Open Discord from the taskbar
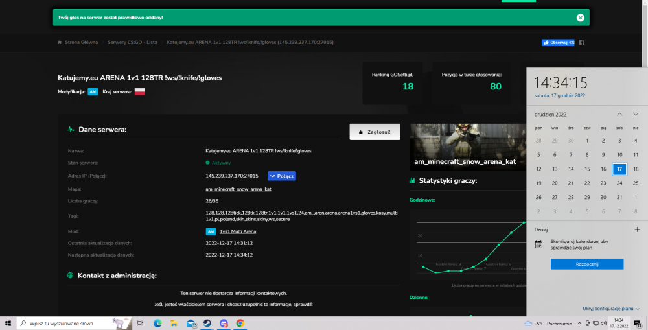 224,324
